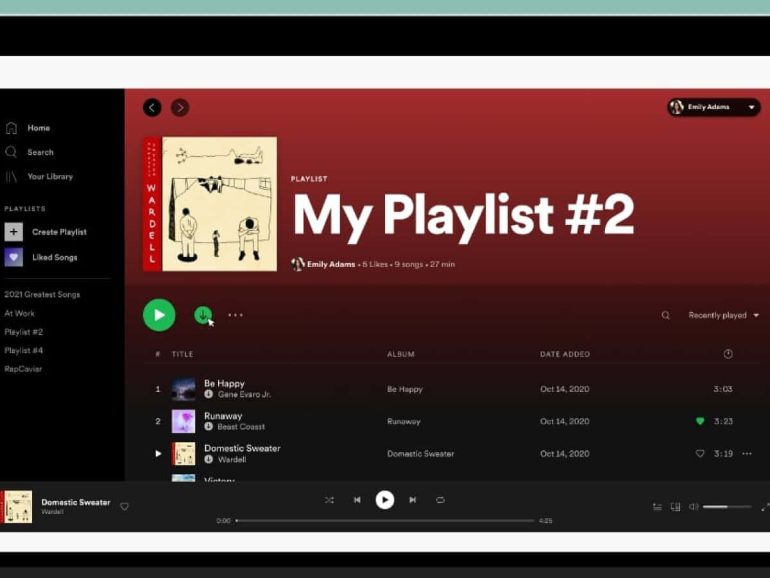Sort by the duration clock column icon
Screen dimensions: 770x578
728,354
